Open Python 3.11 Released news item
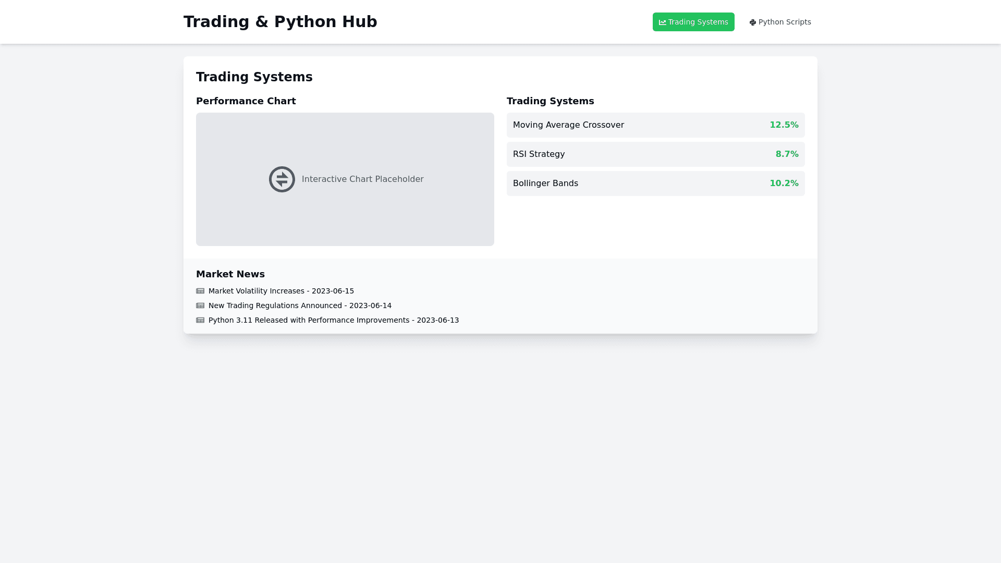 point(334,321)
